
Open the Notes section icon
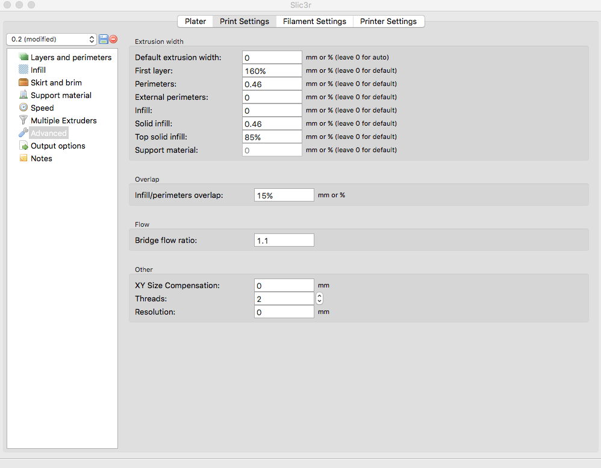[x=23, y=158]
